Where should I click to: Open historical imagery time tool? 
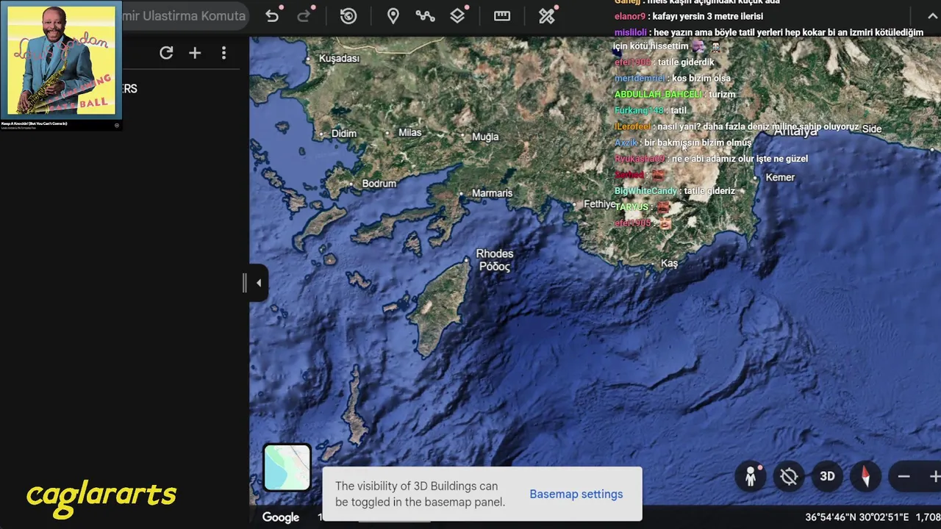pyautogui.click(x=348, y=15)
